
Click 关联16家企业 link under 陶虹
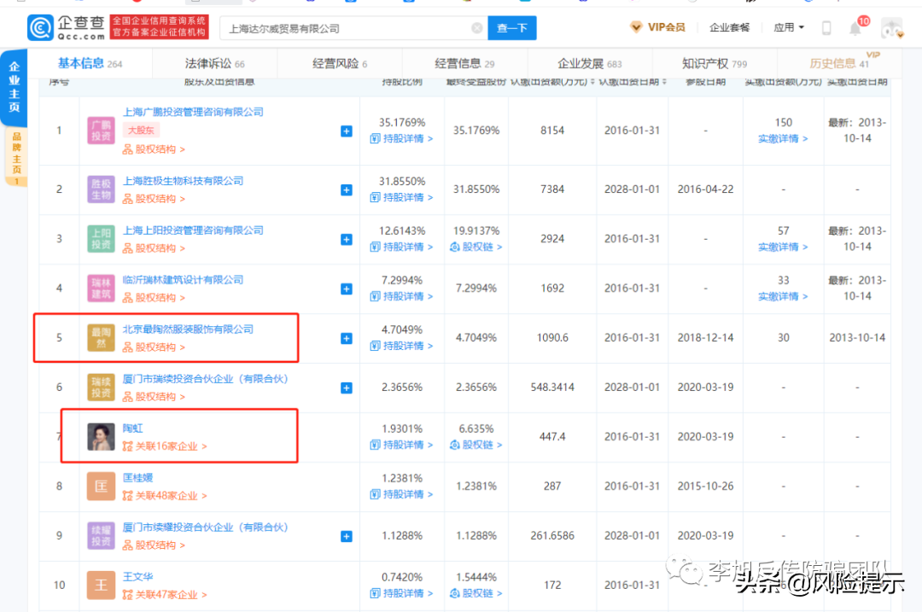click(x=165, y=446)
